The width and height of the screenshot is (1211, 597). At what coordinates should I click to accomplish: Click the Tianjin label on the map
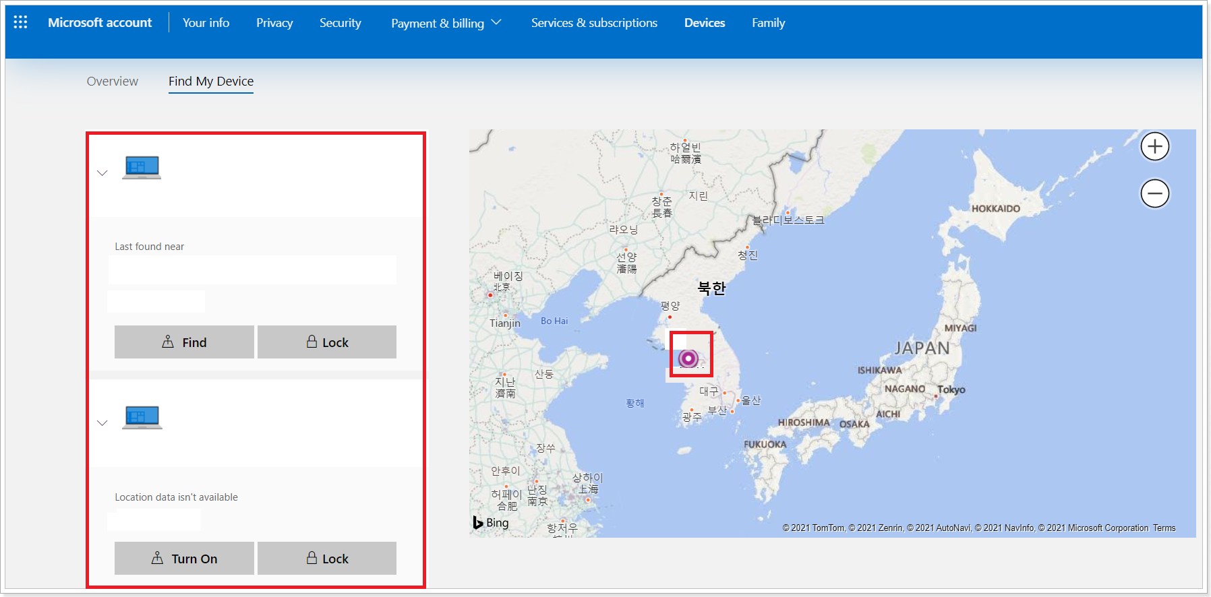point(505,323)
